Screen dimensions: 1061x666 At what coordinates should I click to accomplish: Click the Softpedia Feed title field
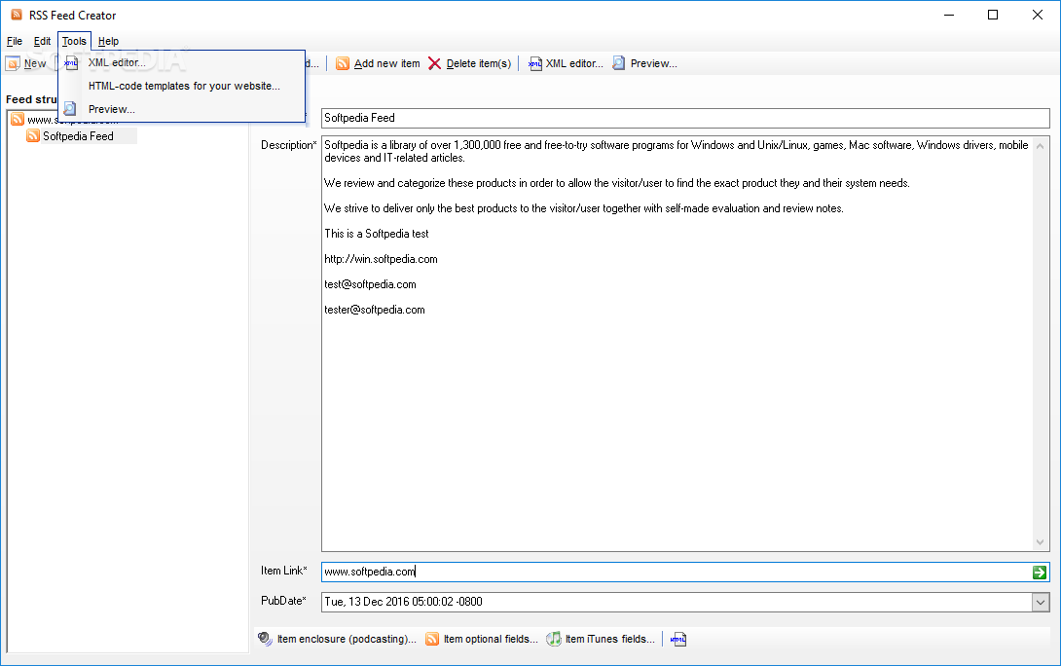coord(685,118)
